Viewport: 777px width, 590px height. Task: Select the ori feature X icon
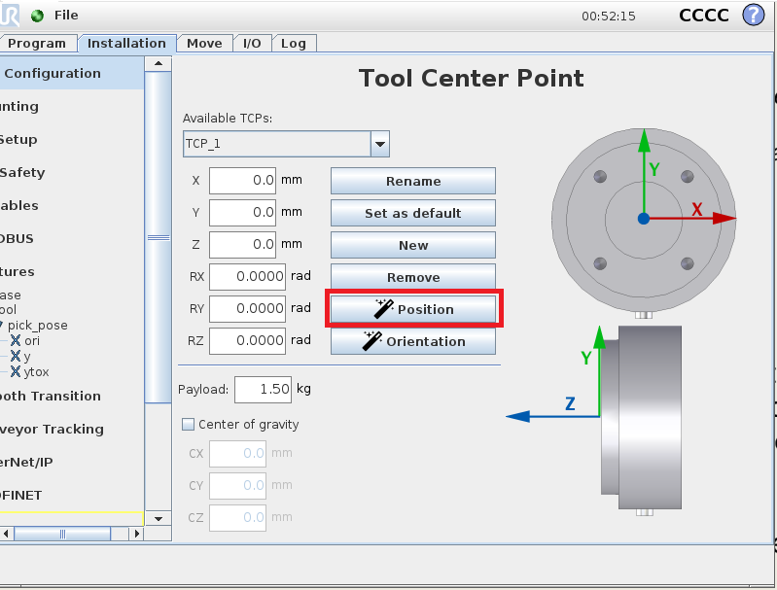16,340
